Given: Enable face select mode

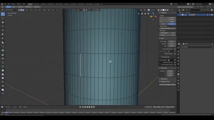Looking at the screenshot, I should coord(23,10).
